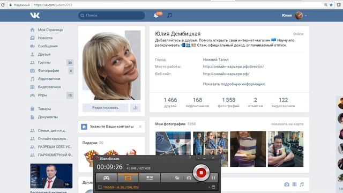Click the Новости newspaper icon
The height and width of the screenshot is (193, 343).
click(32, 38)
